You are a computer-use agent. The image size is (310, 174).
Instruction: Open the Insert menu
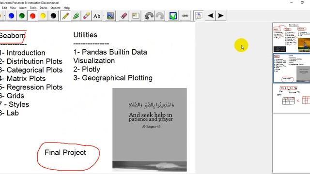(x=23, y=8)
